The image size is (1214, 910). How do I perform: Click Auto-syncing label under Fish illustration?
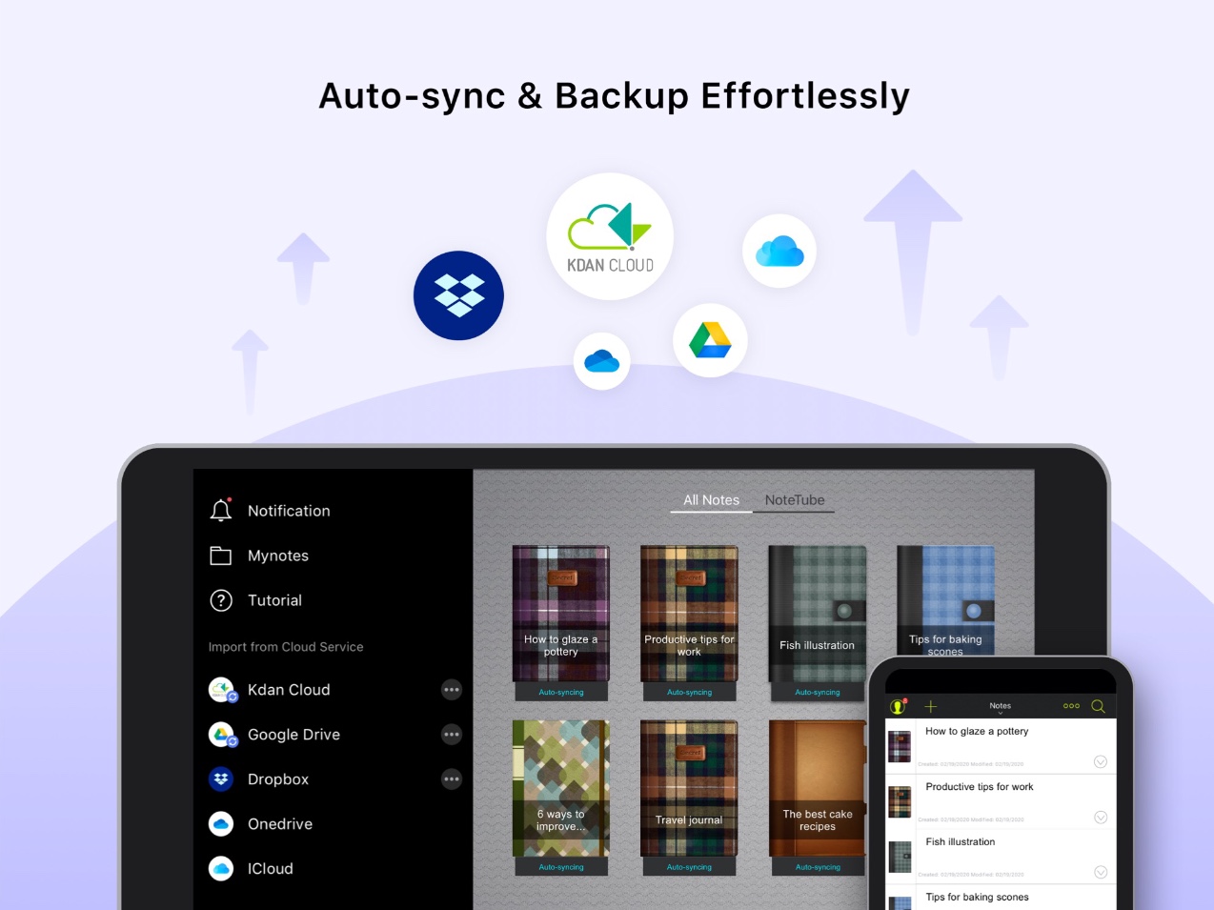[818, 692]
